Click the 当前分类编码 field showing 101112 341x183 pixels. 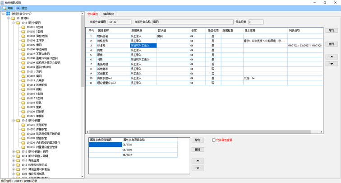click(x=120, y=22)
